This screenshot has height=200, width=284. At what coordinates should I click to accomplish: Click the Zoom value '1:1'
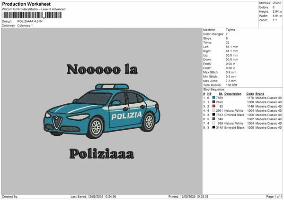coord(275,20)
